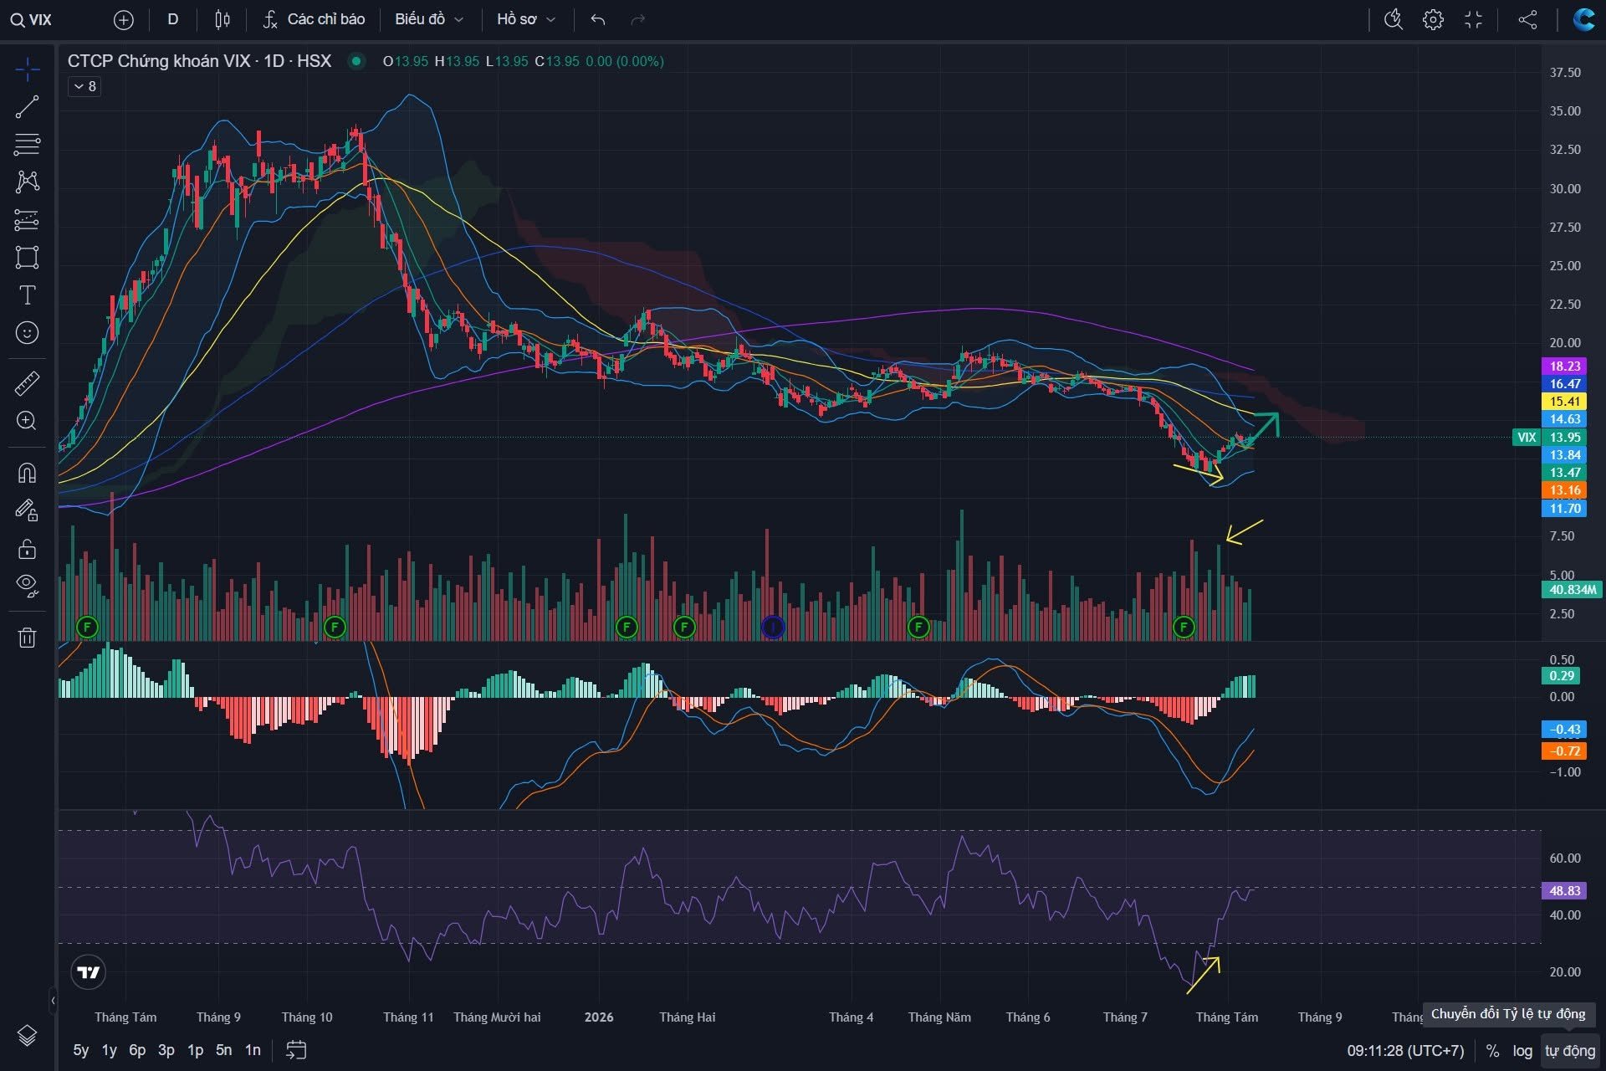Toggle hide all drawings eye icon

tap(27, 586)
